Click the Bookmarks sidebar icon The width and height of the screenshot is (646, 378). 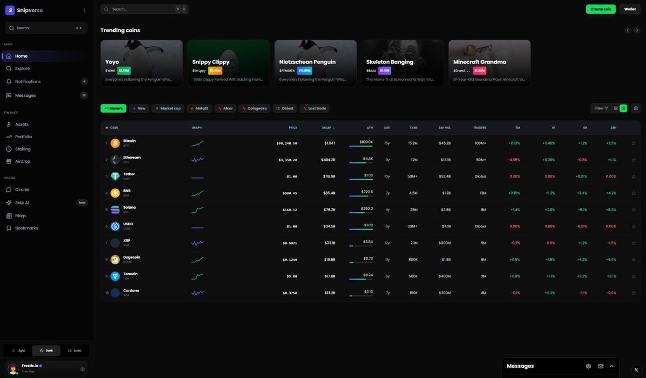pos(9,228)
